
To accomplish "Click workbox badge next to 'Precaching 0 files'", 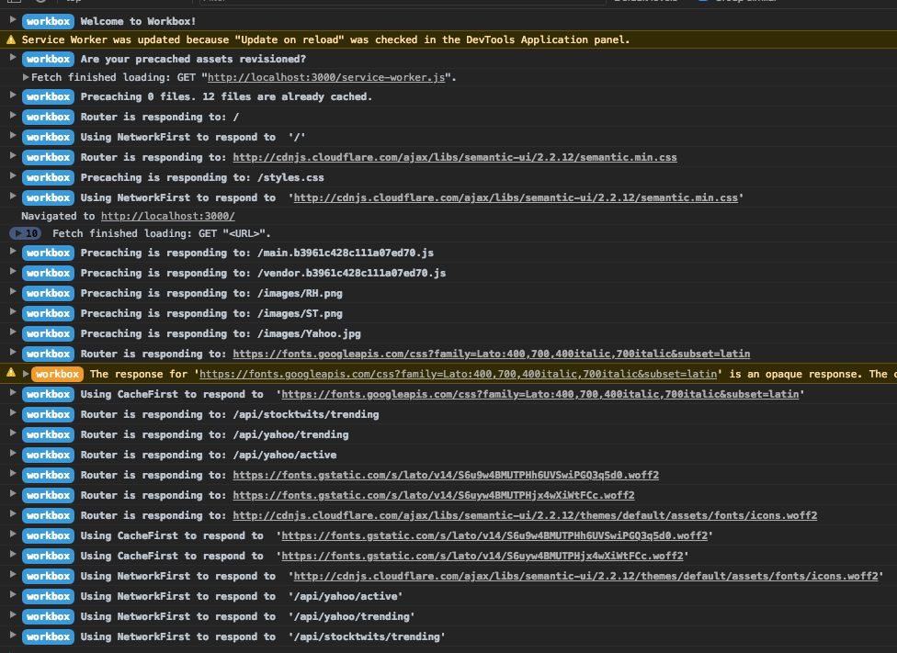I will [48, 96].
